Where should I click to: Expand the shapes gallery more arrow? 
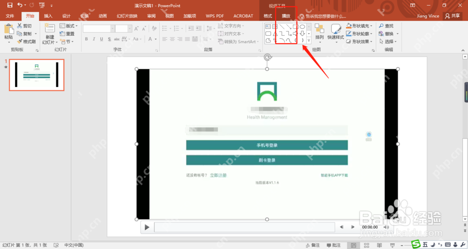tap(309, 41)
